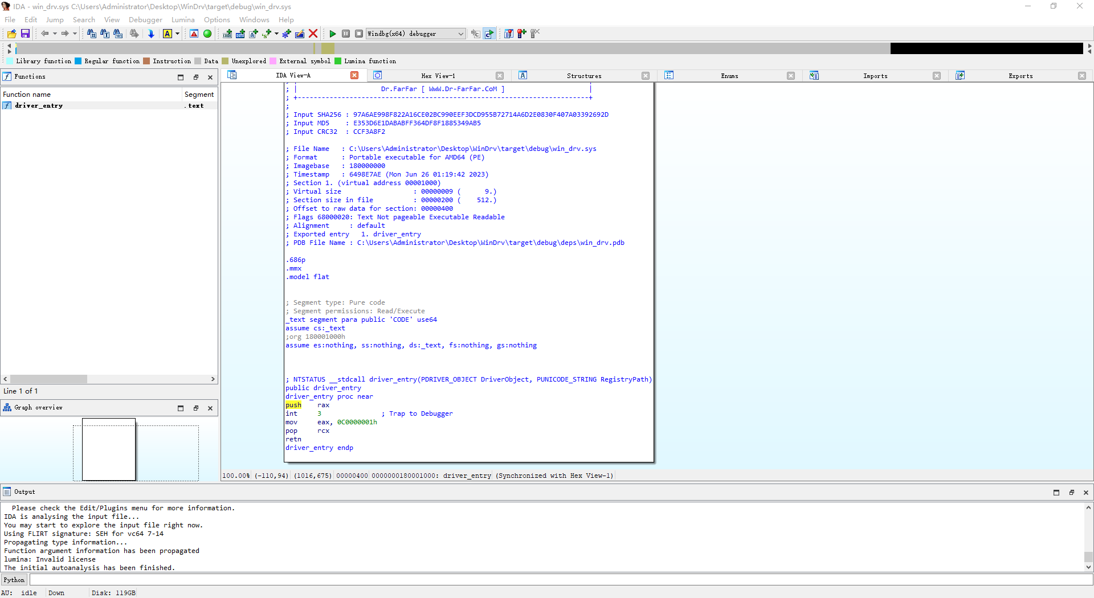
Task: Close the Structures tab
Action: [x=646, y=76]
